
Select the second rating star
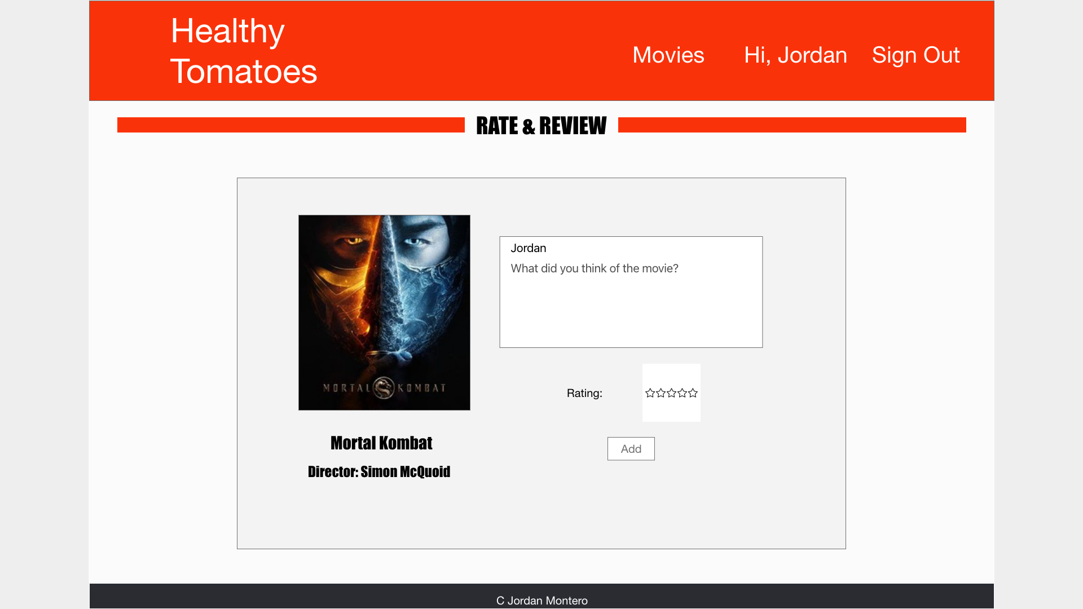(x=661, y=393)
